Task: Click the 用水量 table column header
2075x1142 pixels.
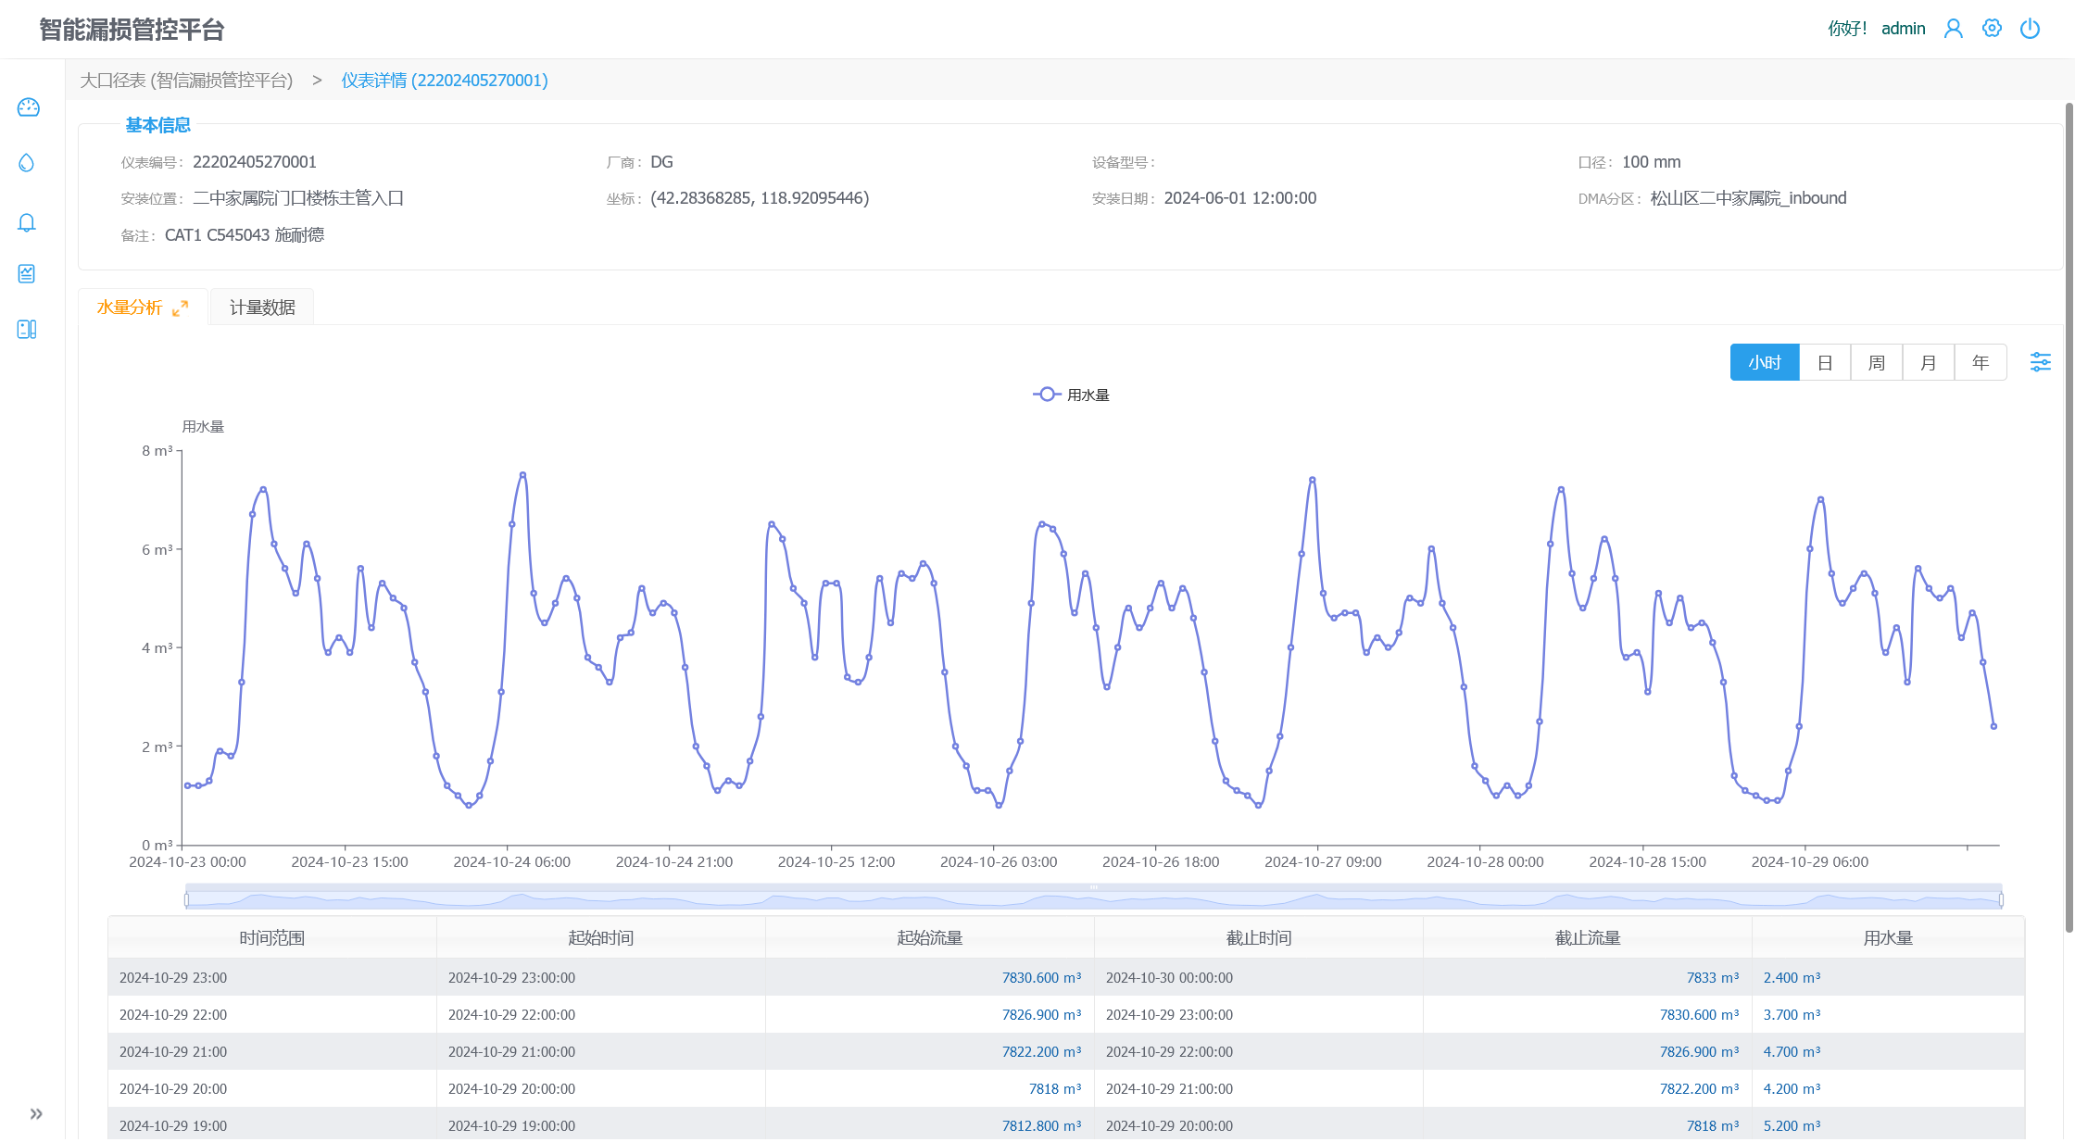Action: tap(1887, 937)
